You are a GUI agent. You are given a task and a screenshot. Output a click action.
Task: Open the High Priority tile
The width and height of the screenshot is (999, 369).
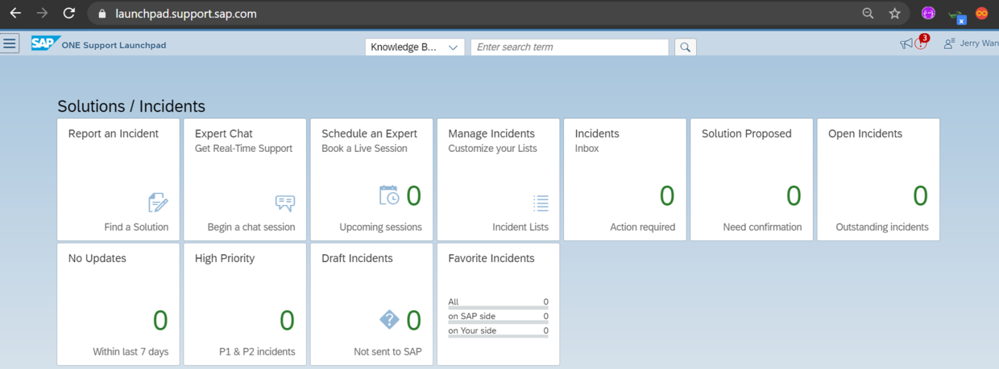click(245, 304)
